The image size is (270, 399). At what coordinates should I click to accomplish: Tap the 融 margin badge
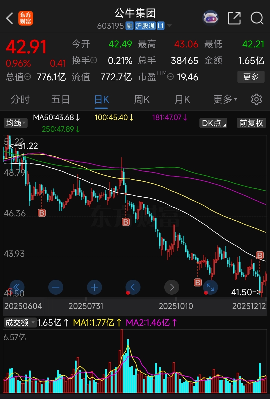click(x=129, y=26)
